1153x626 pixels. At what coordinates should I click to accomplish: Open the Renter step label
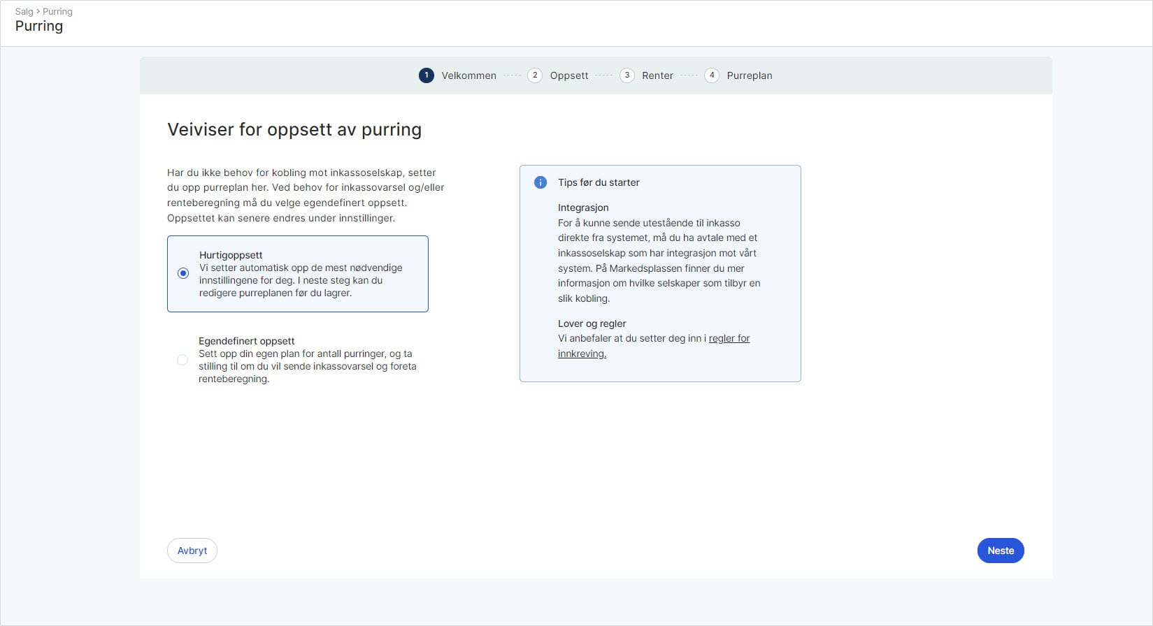pyautogui.click(x=657, y=75)
